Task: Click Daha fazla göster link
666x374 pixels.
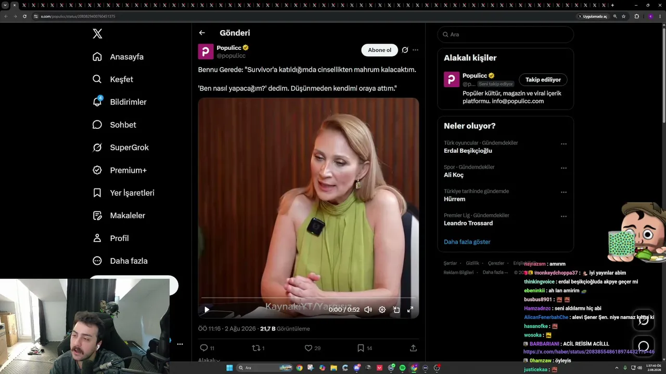Action: [467, 242]
